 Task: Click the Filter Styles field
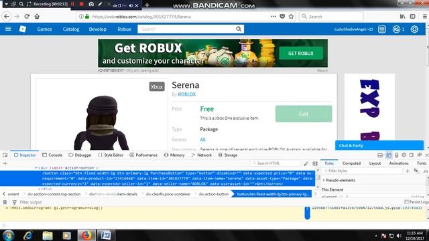[x=363, y=171]
